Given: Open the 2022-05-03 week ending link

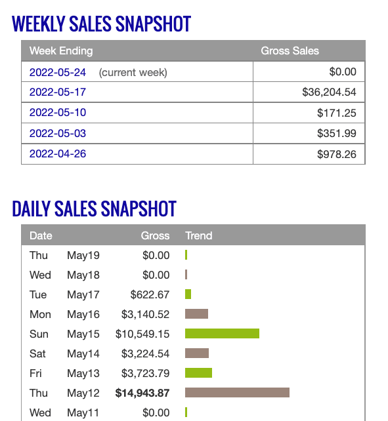Looking at the screenshot, I should tap(58, 133).
